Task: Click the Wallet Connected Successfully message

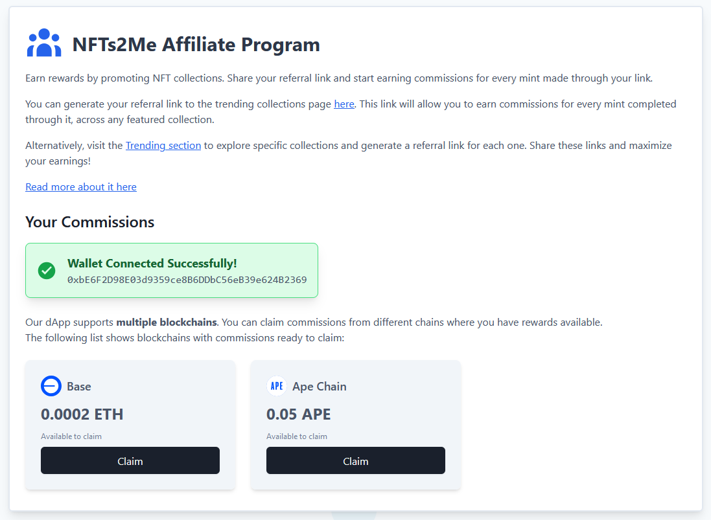Action: [152, 263]
